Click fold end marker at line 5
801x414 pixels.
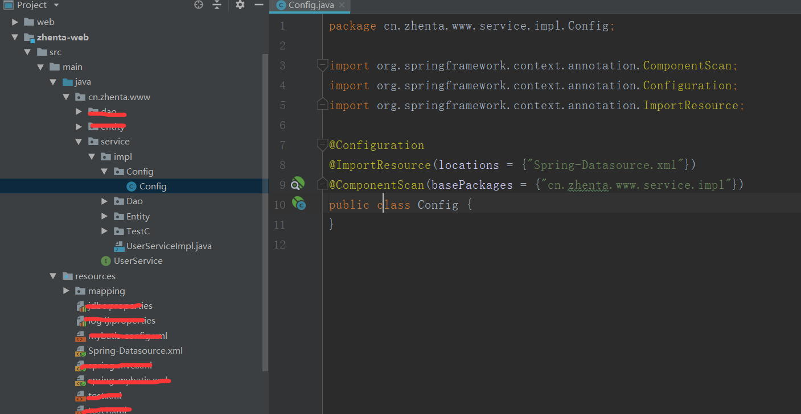(322, 105)
